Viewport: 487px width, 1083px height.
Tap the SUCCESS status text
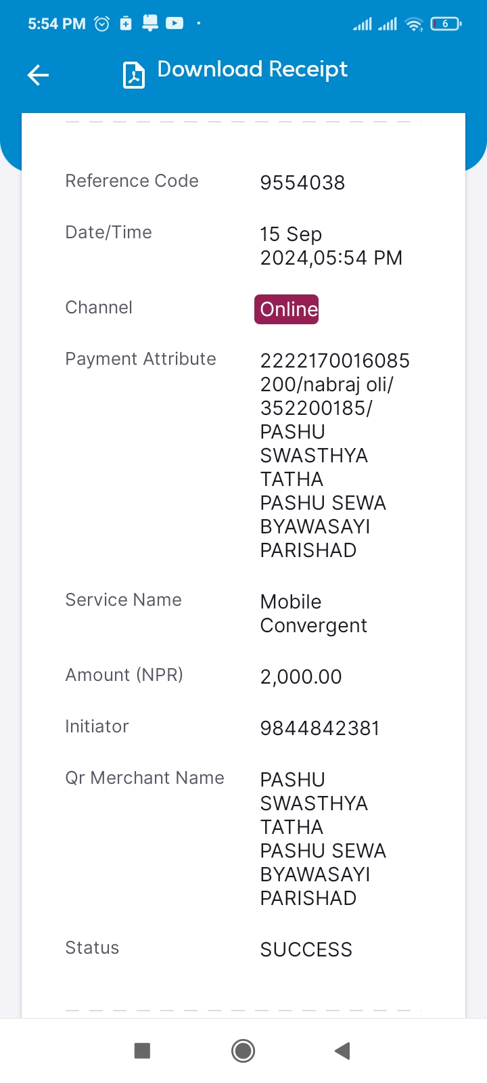tap(306, 950)
